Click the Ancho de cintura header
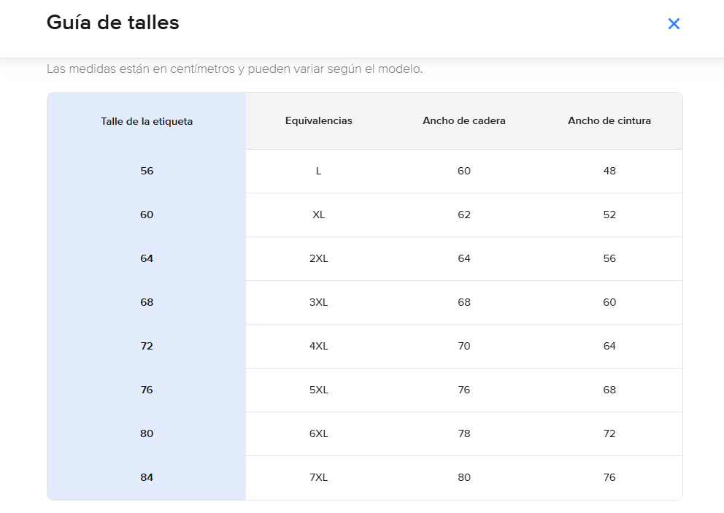 [609, 121]
